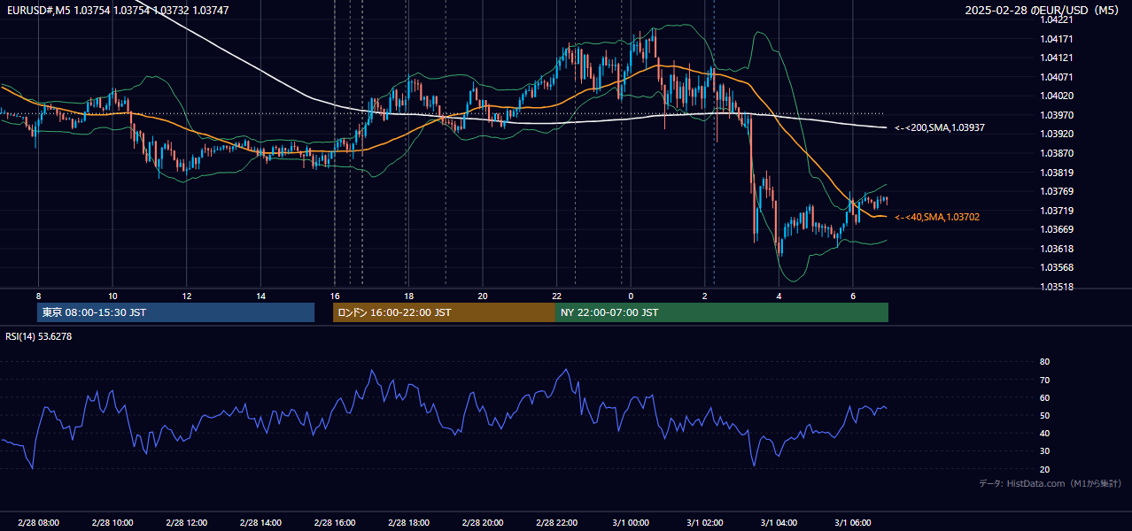Click the 40 SMA label 1.03702

tap(936, 217)
